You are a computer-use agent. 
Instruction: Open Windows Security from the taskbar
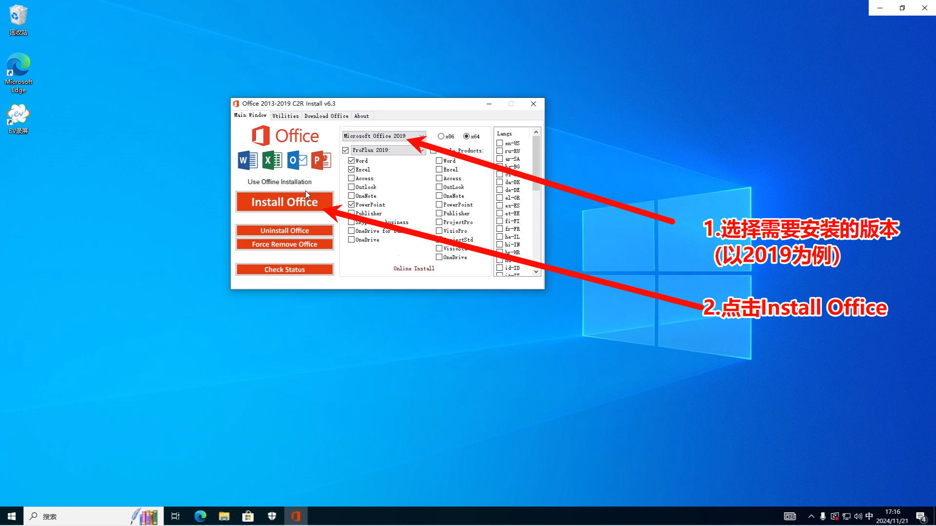272,516
